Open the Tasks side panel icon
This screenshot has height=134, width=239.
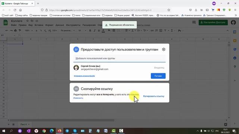(235, 49)
